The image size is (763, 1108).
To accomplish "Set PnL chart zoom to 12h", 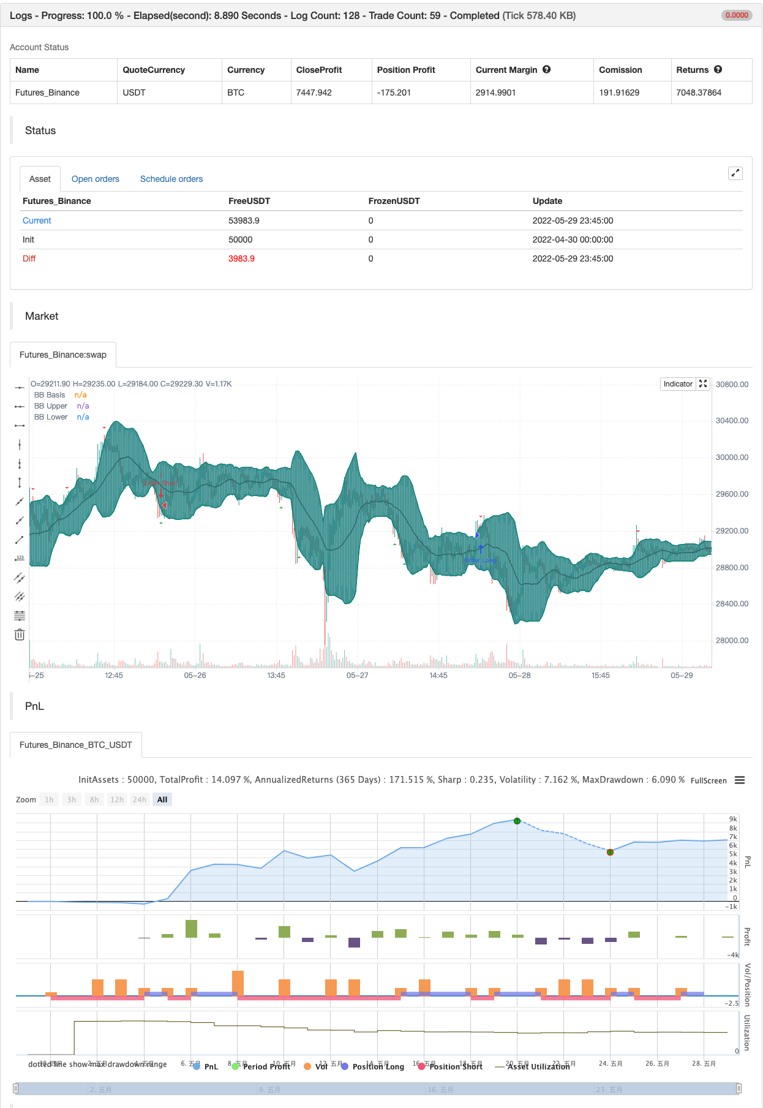I will [x=117, y=799].
